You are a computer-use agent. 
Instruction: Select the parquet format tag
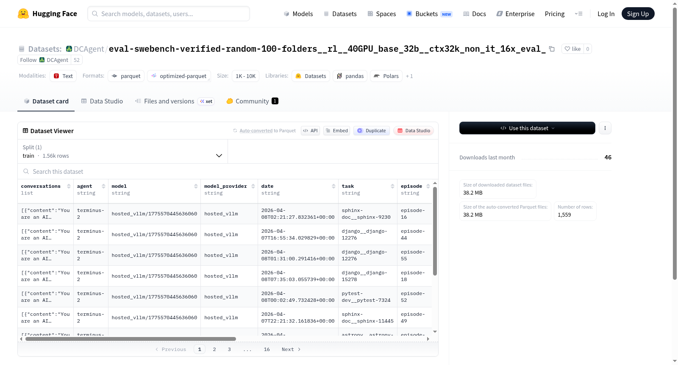[x=126, y=76]
